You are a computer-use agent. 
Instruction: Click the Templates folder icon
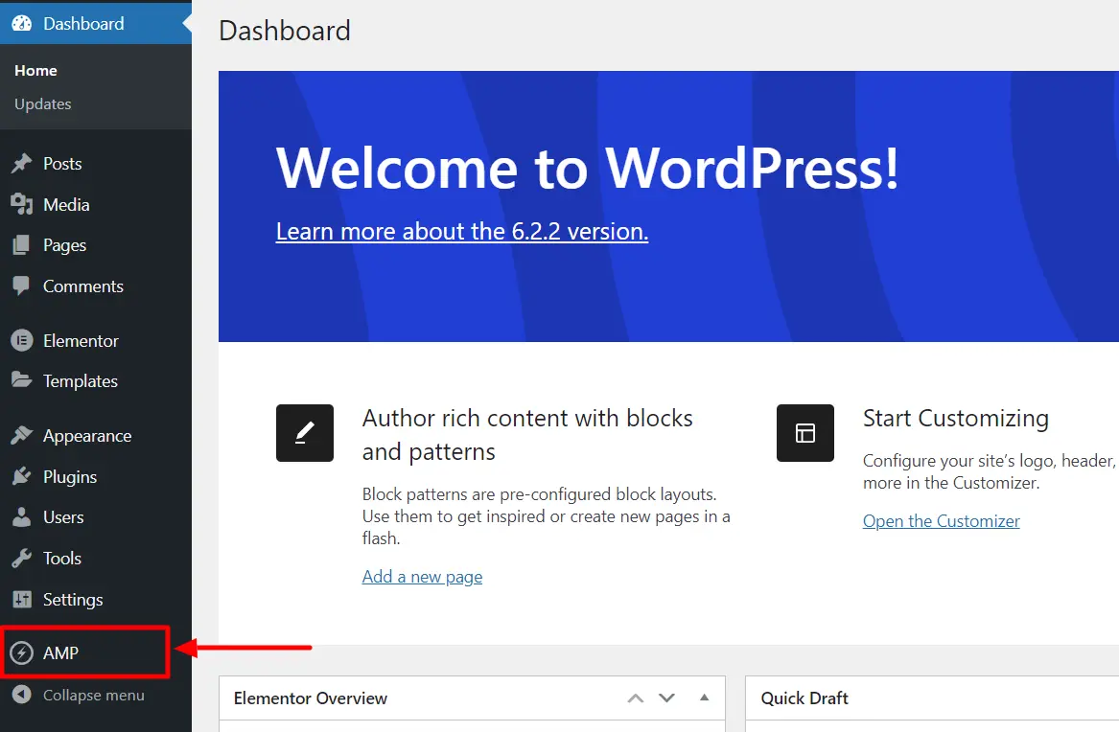click(x=22, y=380)
